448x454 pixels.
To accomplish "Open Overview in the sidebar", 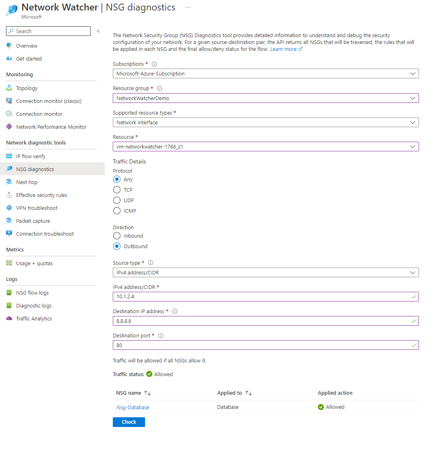I will coord(27,46).
